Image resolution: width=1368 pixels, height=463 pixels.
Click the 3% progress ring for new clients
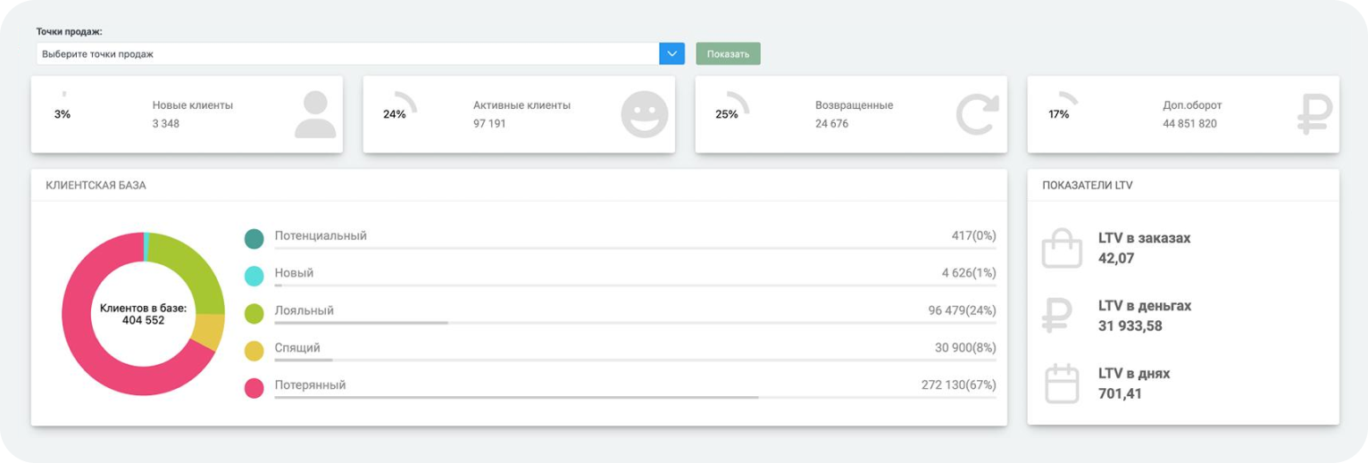[x=63, y=113]
